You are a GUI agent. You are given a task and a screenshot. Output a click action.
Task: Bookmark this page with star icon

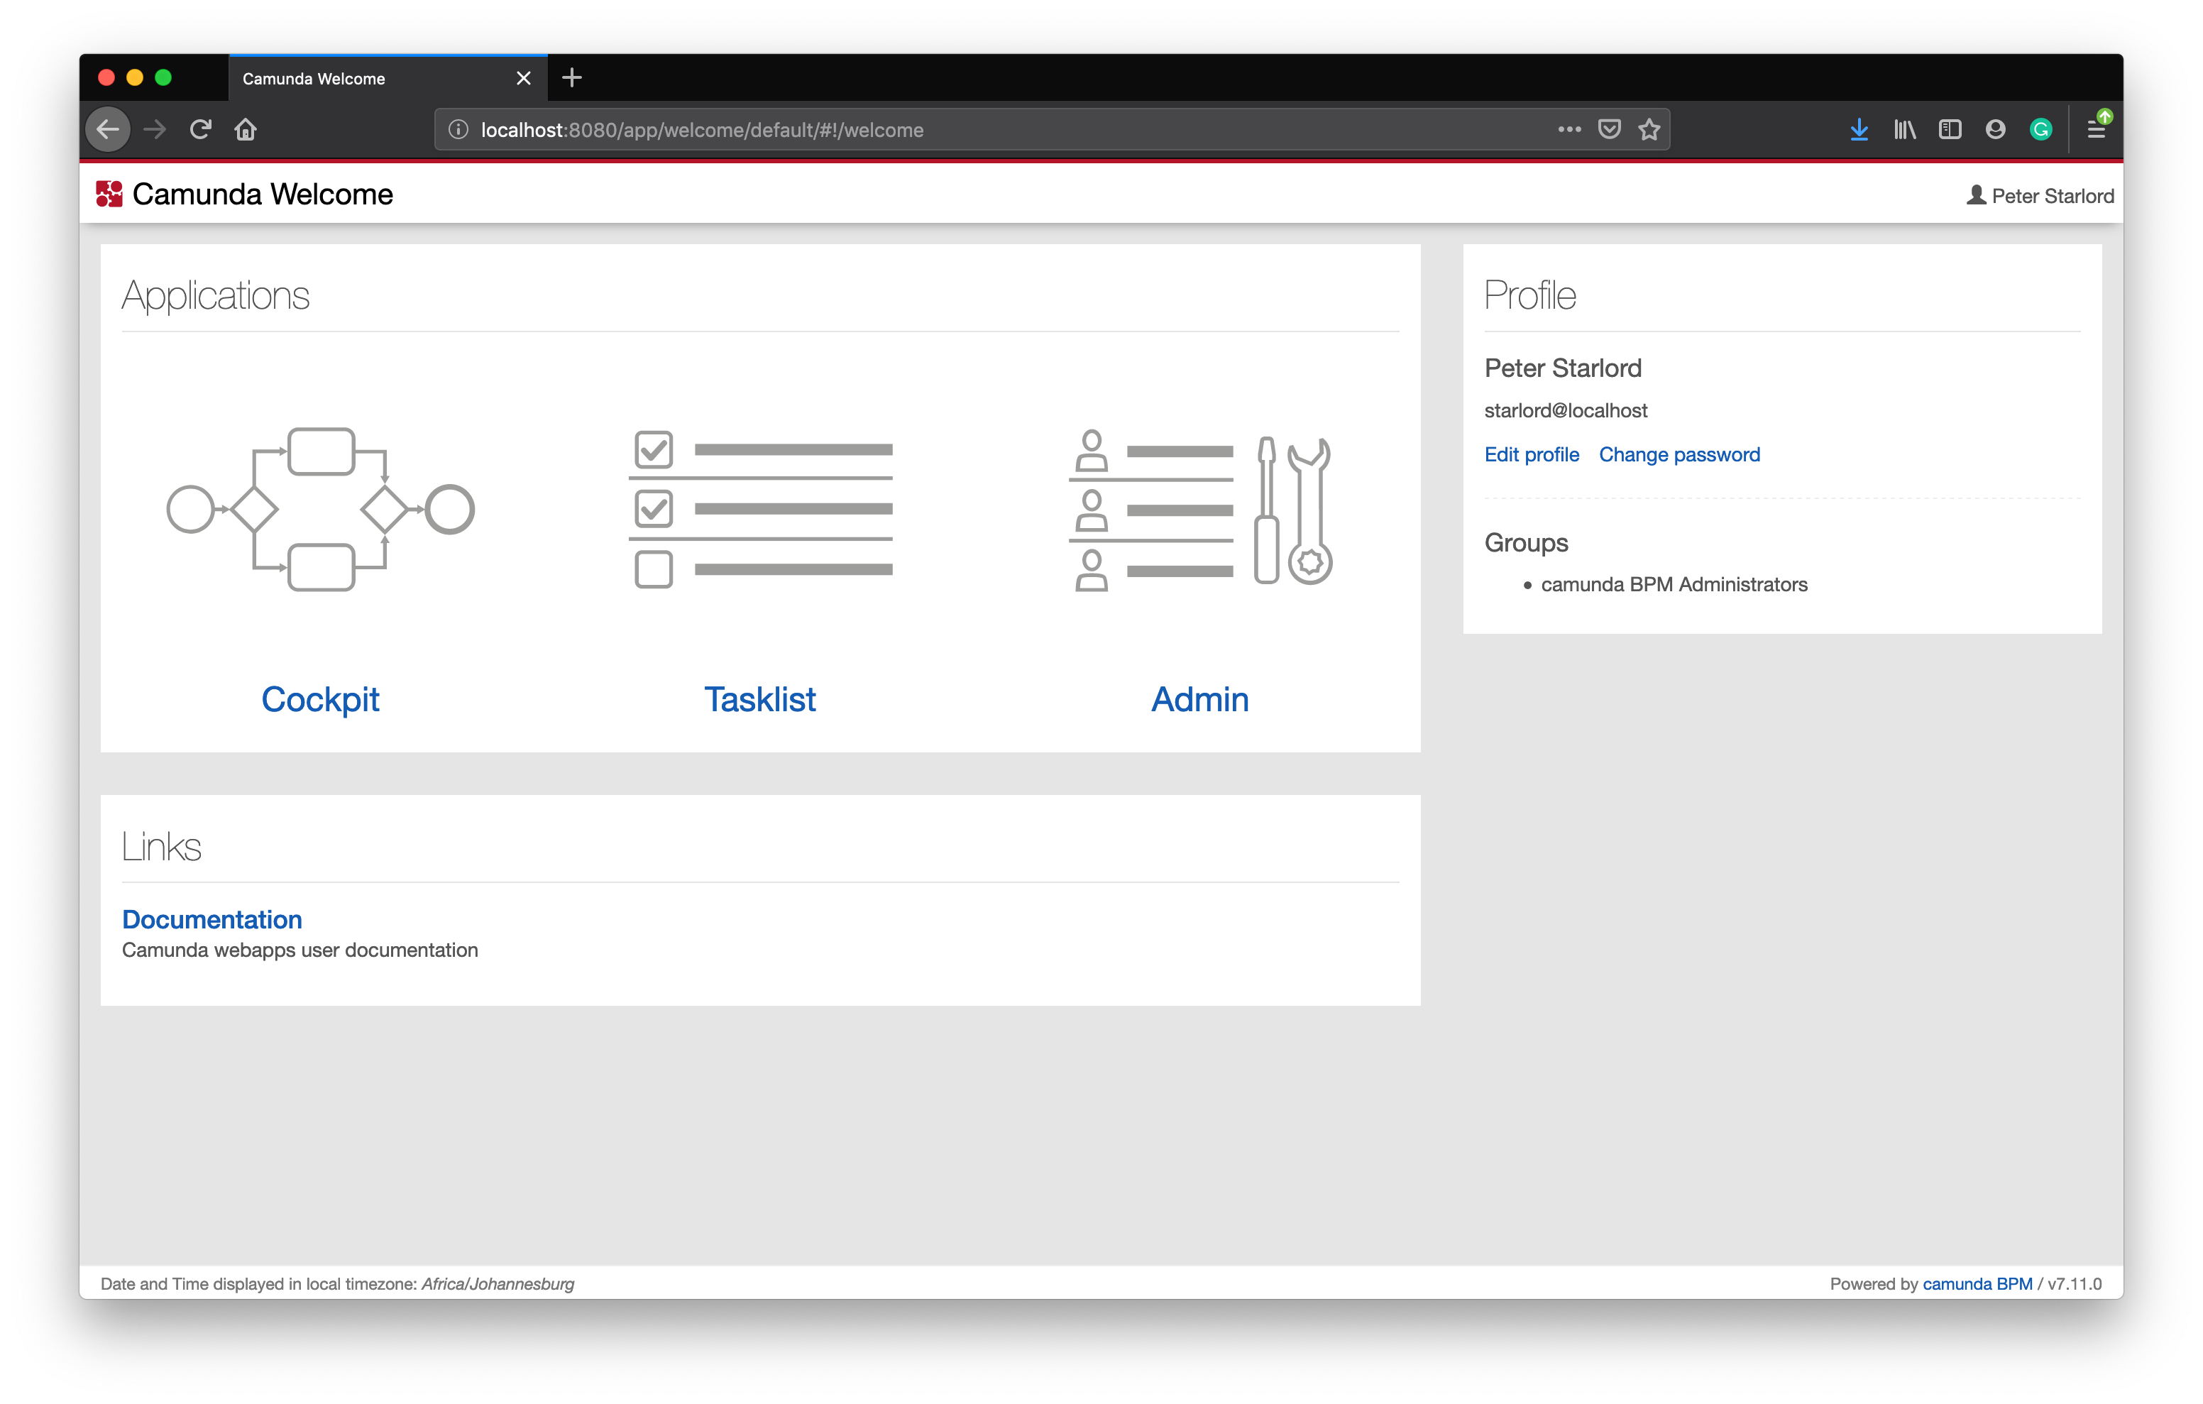(x=1649, y=130)
